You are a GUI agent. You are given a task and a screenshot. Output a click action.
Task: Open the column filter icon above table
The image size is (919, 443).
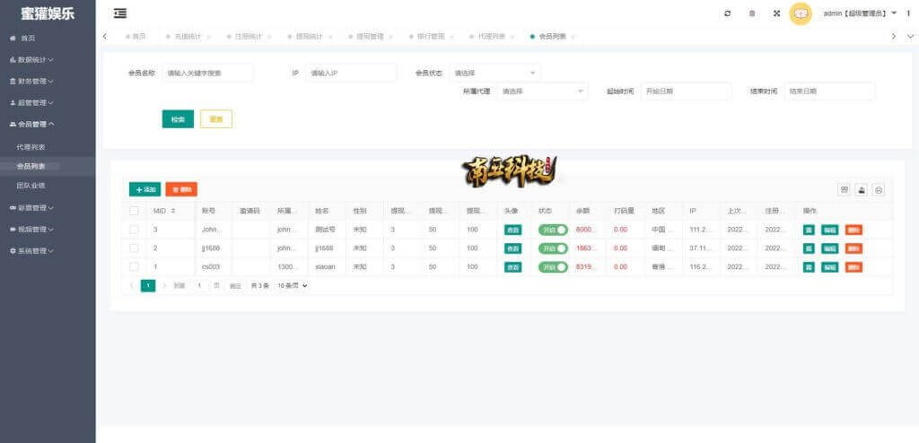click(844, 189)
